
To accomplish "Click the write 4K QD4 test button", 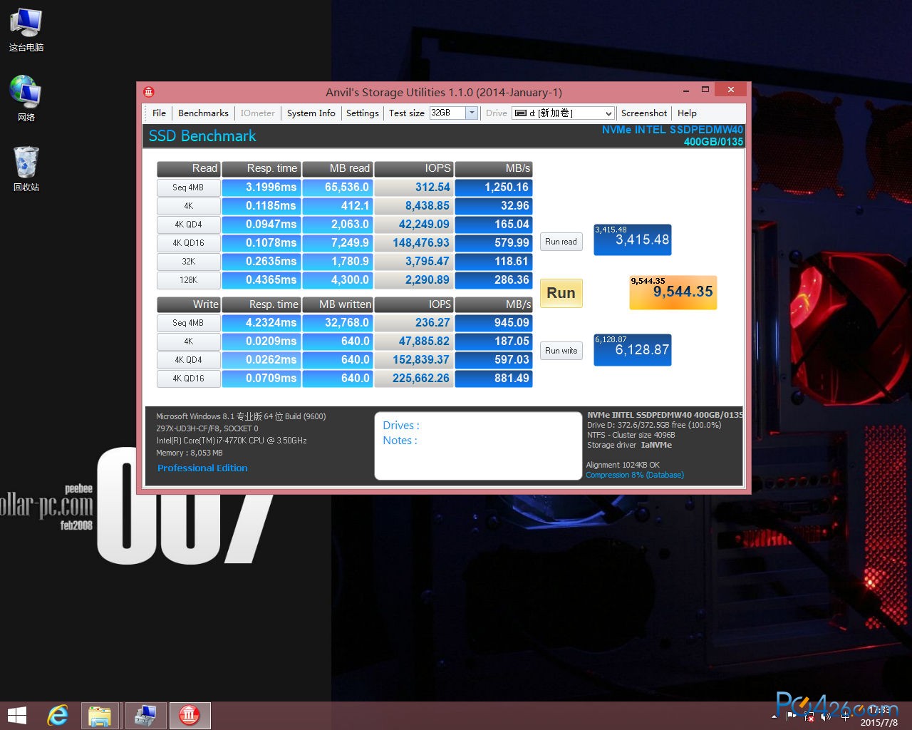I will click(x=188, y=360).
